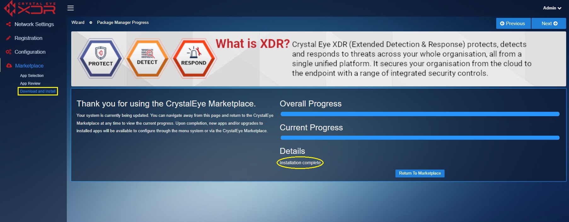Image resolution: width=569 pixels, height=222 pixels.
Task: Click the Current Progress heading
Action: (x=311, y=127)
